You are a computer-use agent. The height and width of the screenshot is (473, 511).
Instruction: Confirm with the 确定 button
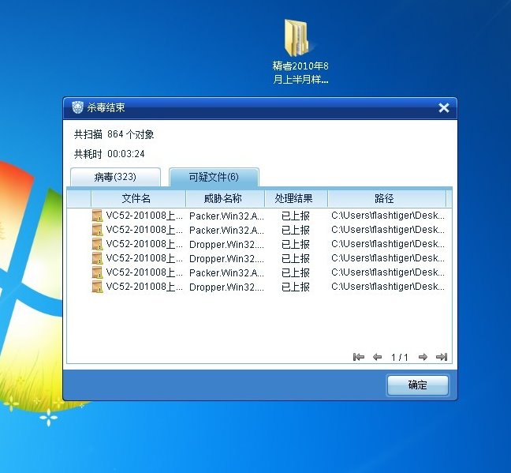point(417,385)
